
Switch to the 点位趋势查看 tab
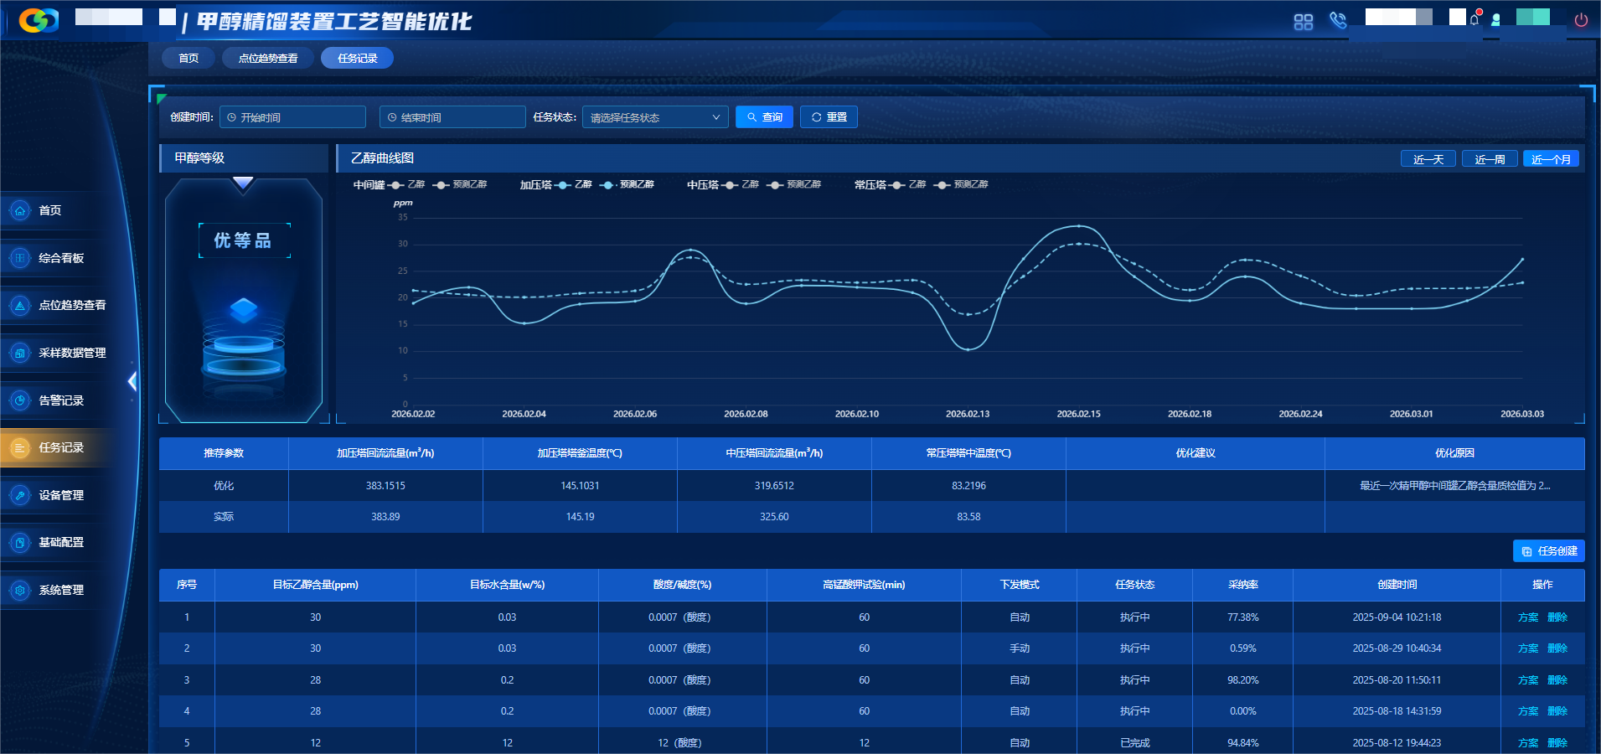[267, 58]
